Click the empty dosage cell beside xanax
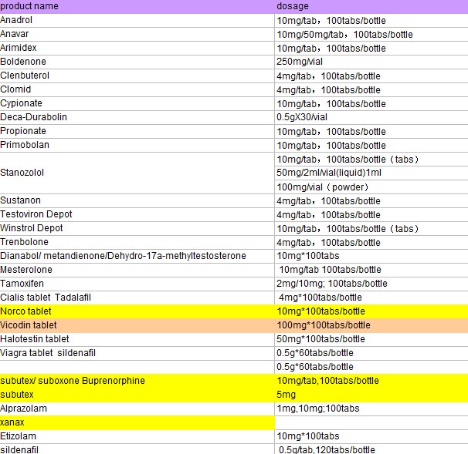The height and width of the screenshot is (454, 468). click(371, 422)
